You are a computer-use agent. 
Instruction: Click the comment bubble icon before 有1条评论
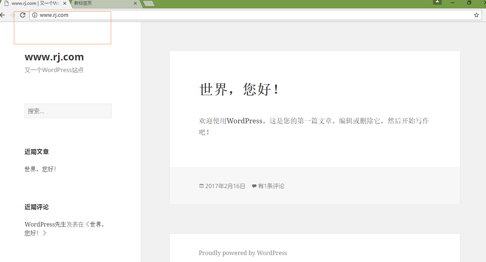(x=254, y=186)
